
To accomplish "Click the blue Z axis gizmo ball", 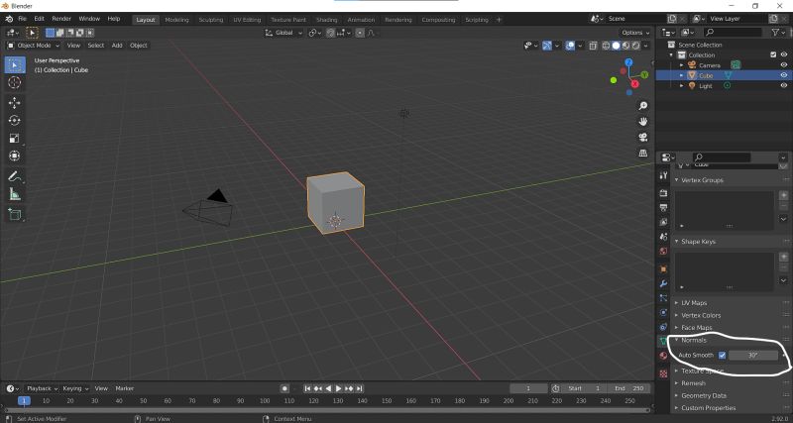I will (628, 62).
